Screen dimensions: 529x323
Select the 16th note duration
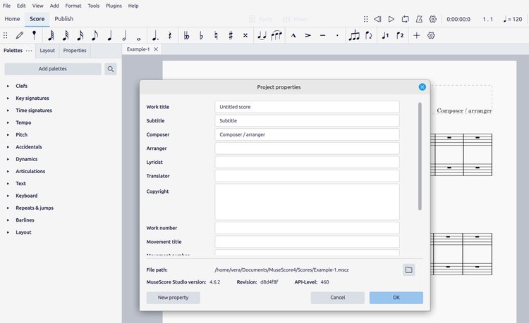click(80, 35)
